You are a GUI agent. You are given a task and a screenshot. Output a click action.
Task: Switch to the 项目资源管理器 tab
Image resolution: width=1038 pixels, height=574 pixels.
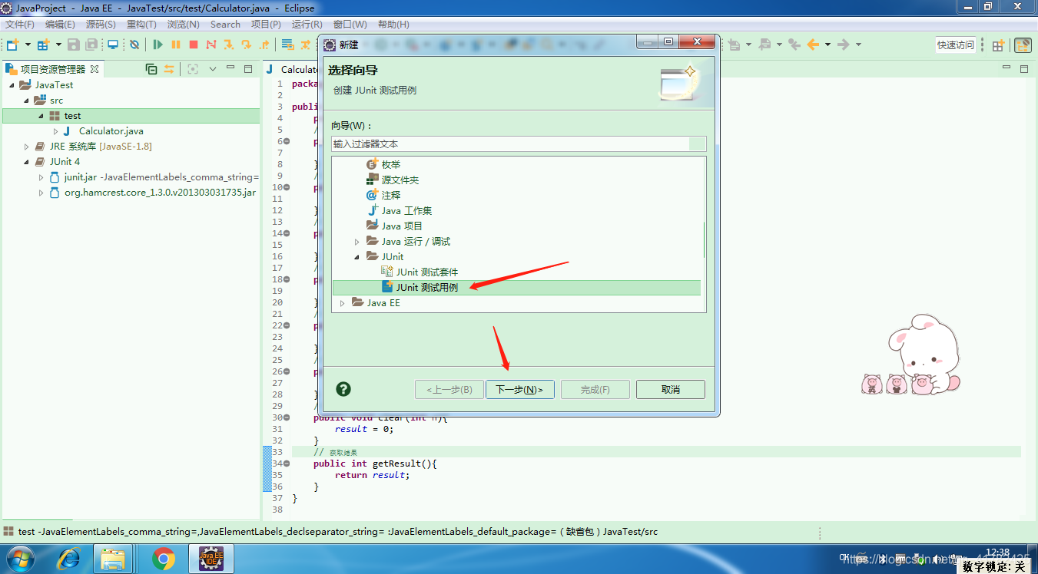[x=52, y=69]
